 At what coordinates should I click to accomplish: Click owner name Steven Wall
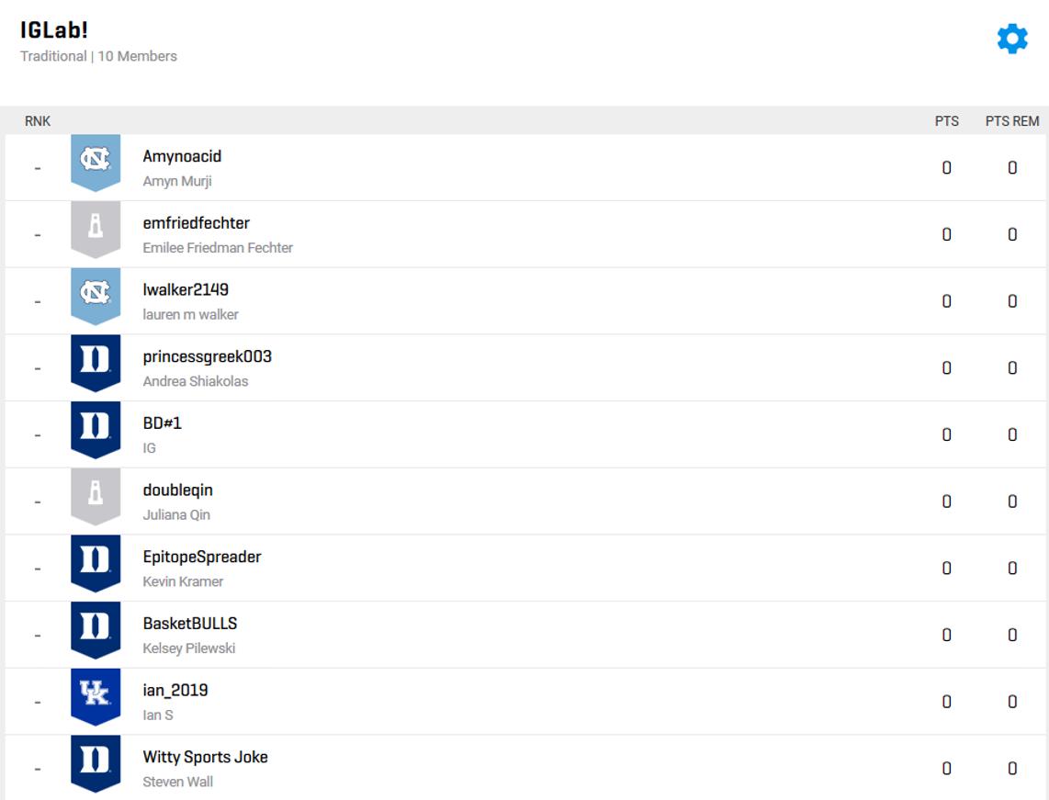coord(178,782)
